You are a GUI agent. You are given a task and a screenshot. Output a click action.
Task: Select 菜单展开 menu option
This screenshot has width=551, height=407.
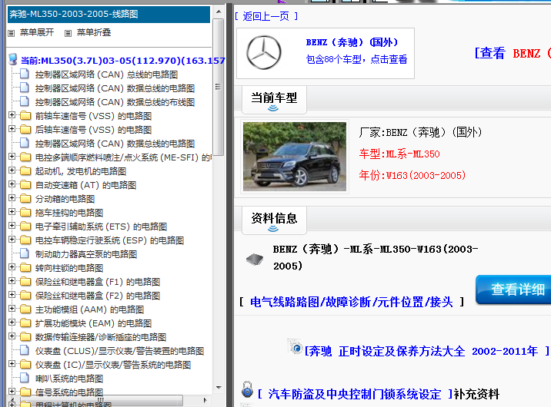coord(37,32)
